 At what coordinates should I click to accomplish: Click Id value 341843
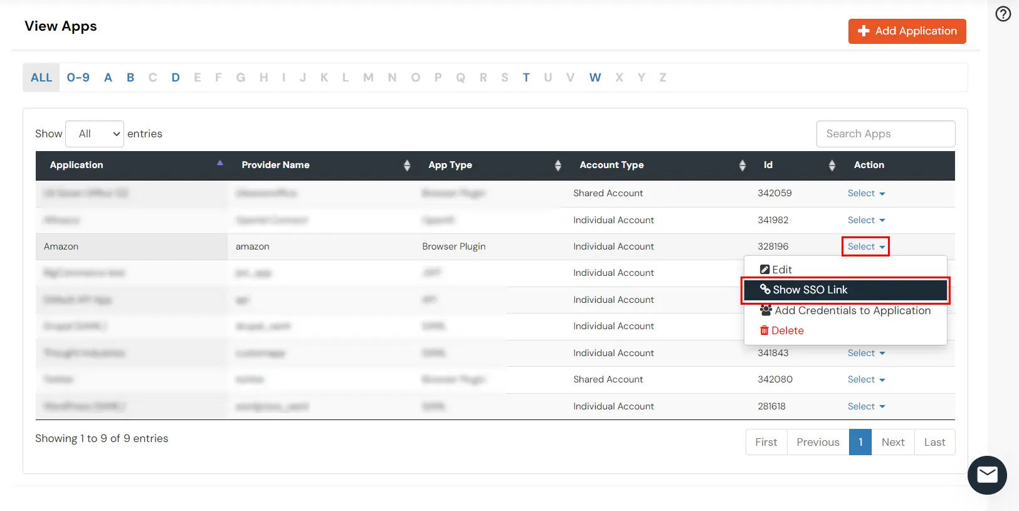coord(773,353)
